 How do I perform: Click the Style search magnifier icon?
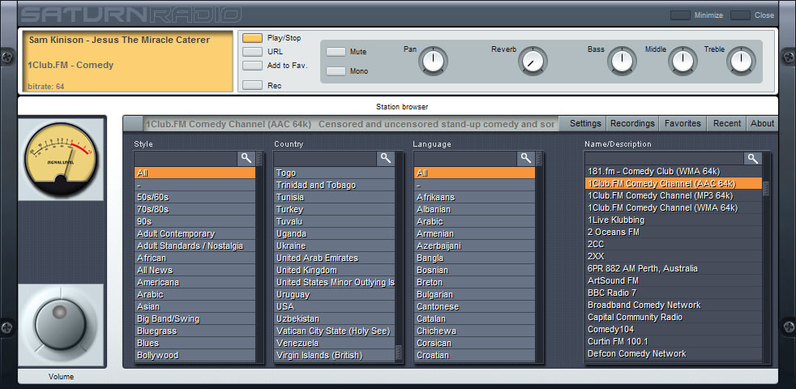(246, 159)
